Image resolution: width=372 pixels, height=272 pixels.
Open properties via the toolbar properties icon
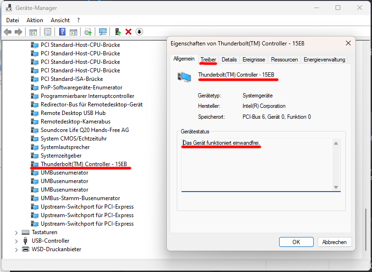[47, 32]
